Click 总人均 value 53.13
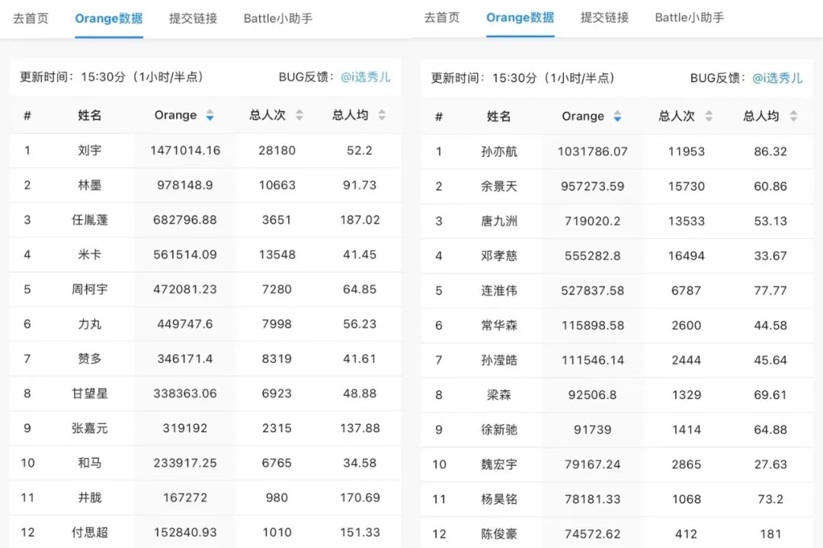Image resolution: width=823 pixels, height=548 pixels. (x=770, y=221)
